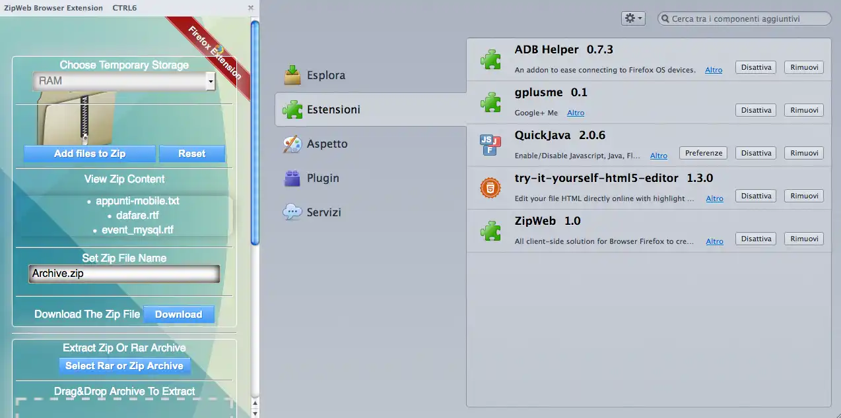Click the Add files to Zip button
Viewport: 841px width, 418px height.
pyautogui.click(x=90, y=154)
